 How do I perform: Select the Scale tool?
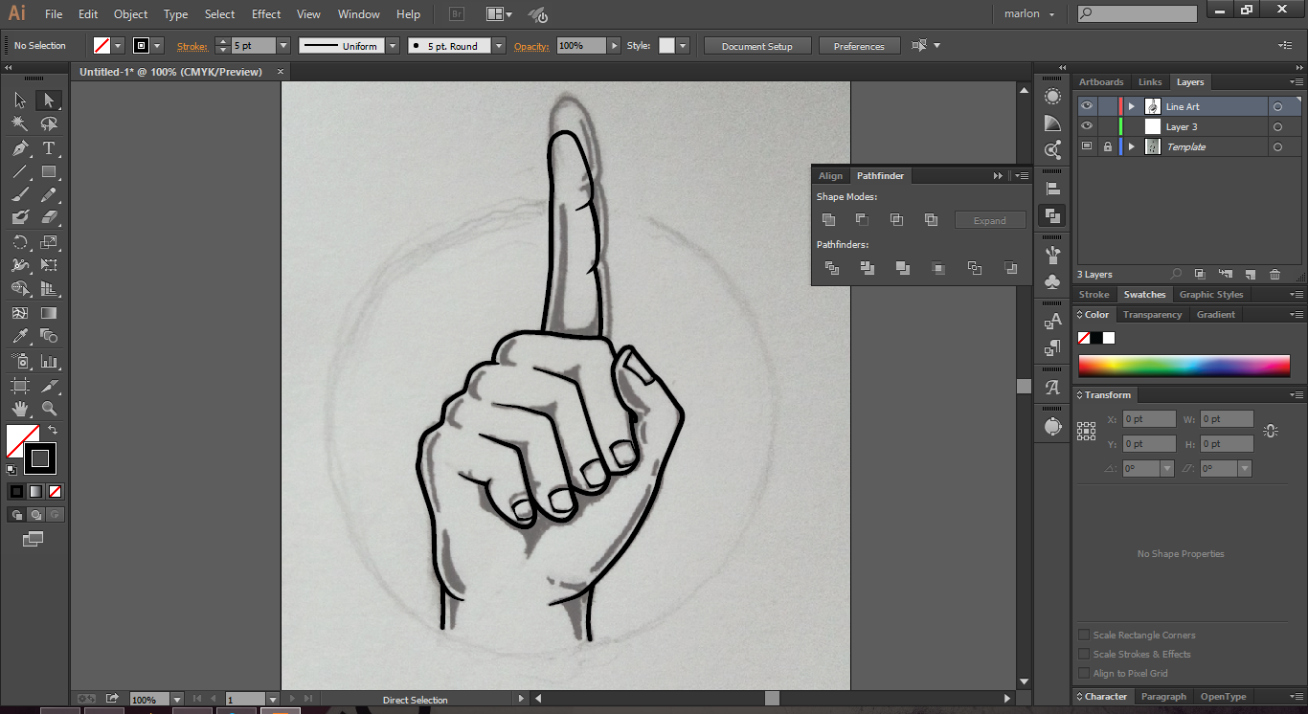coord(48,243)
